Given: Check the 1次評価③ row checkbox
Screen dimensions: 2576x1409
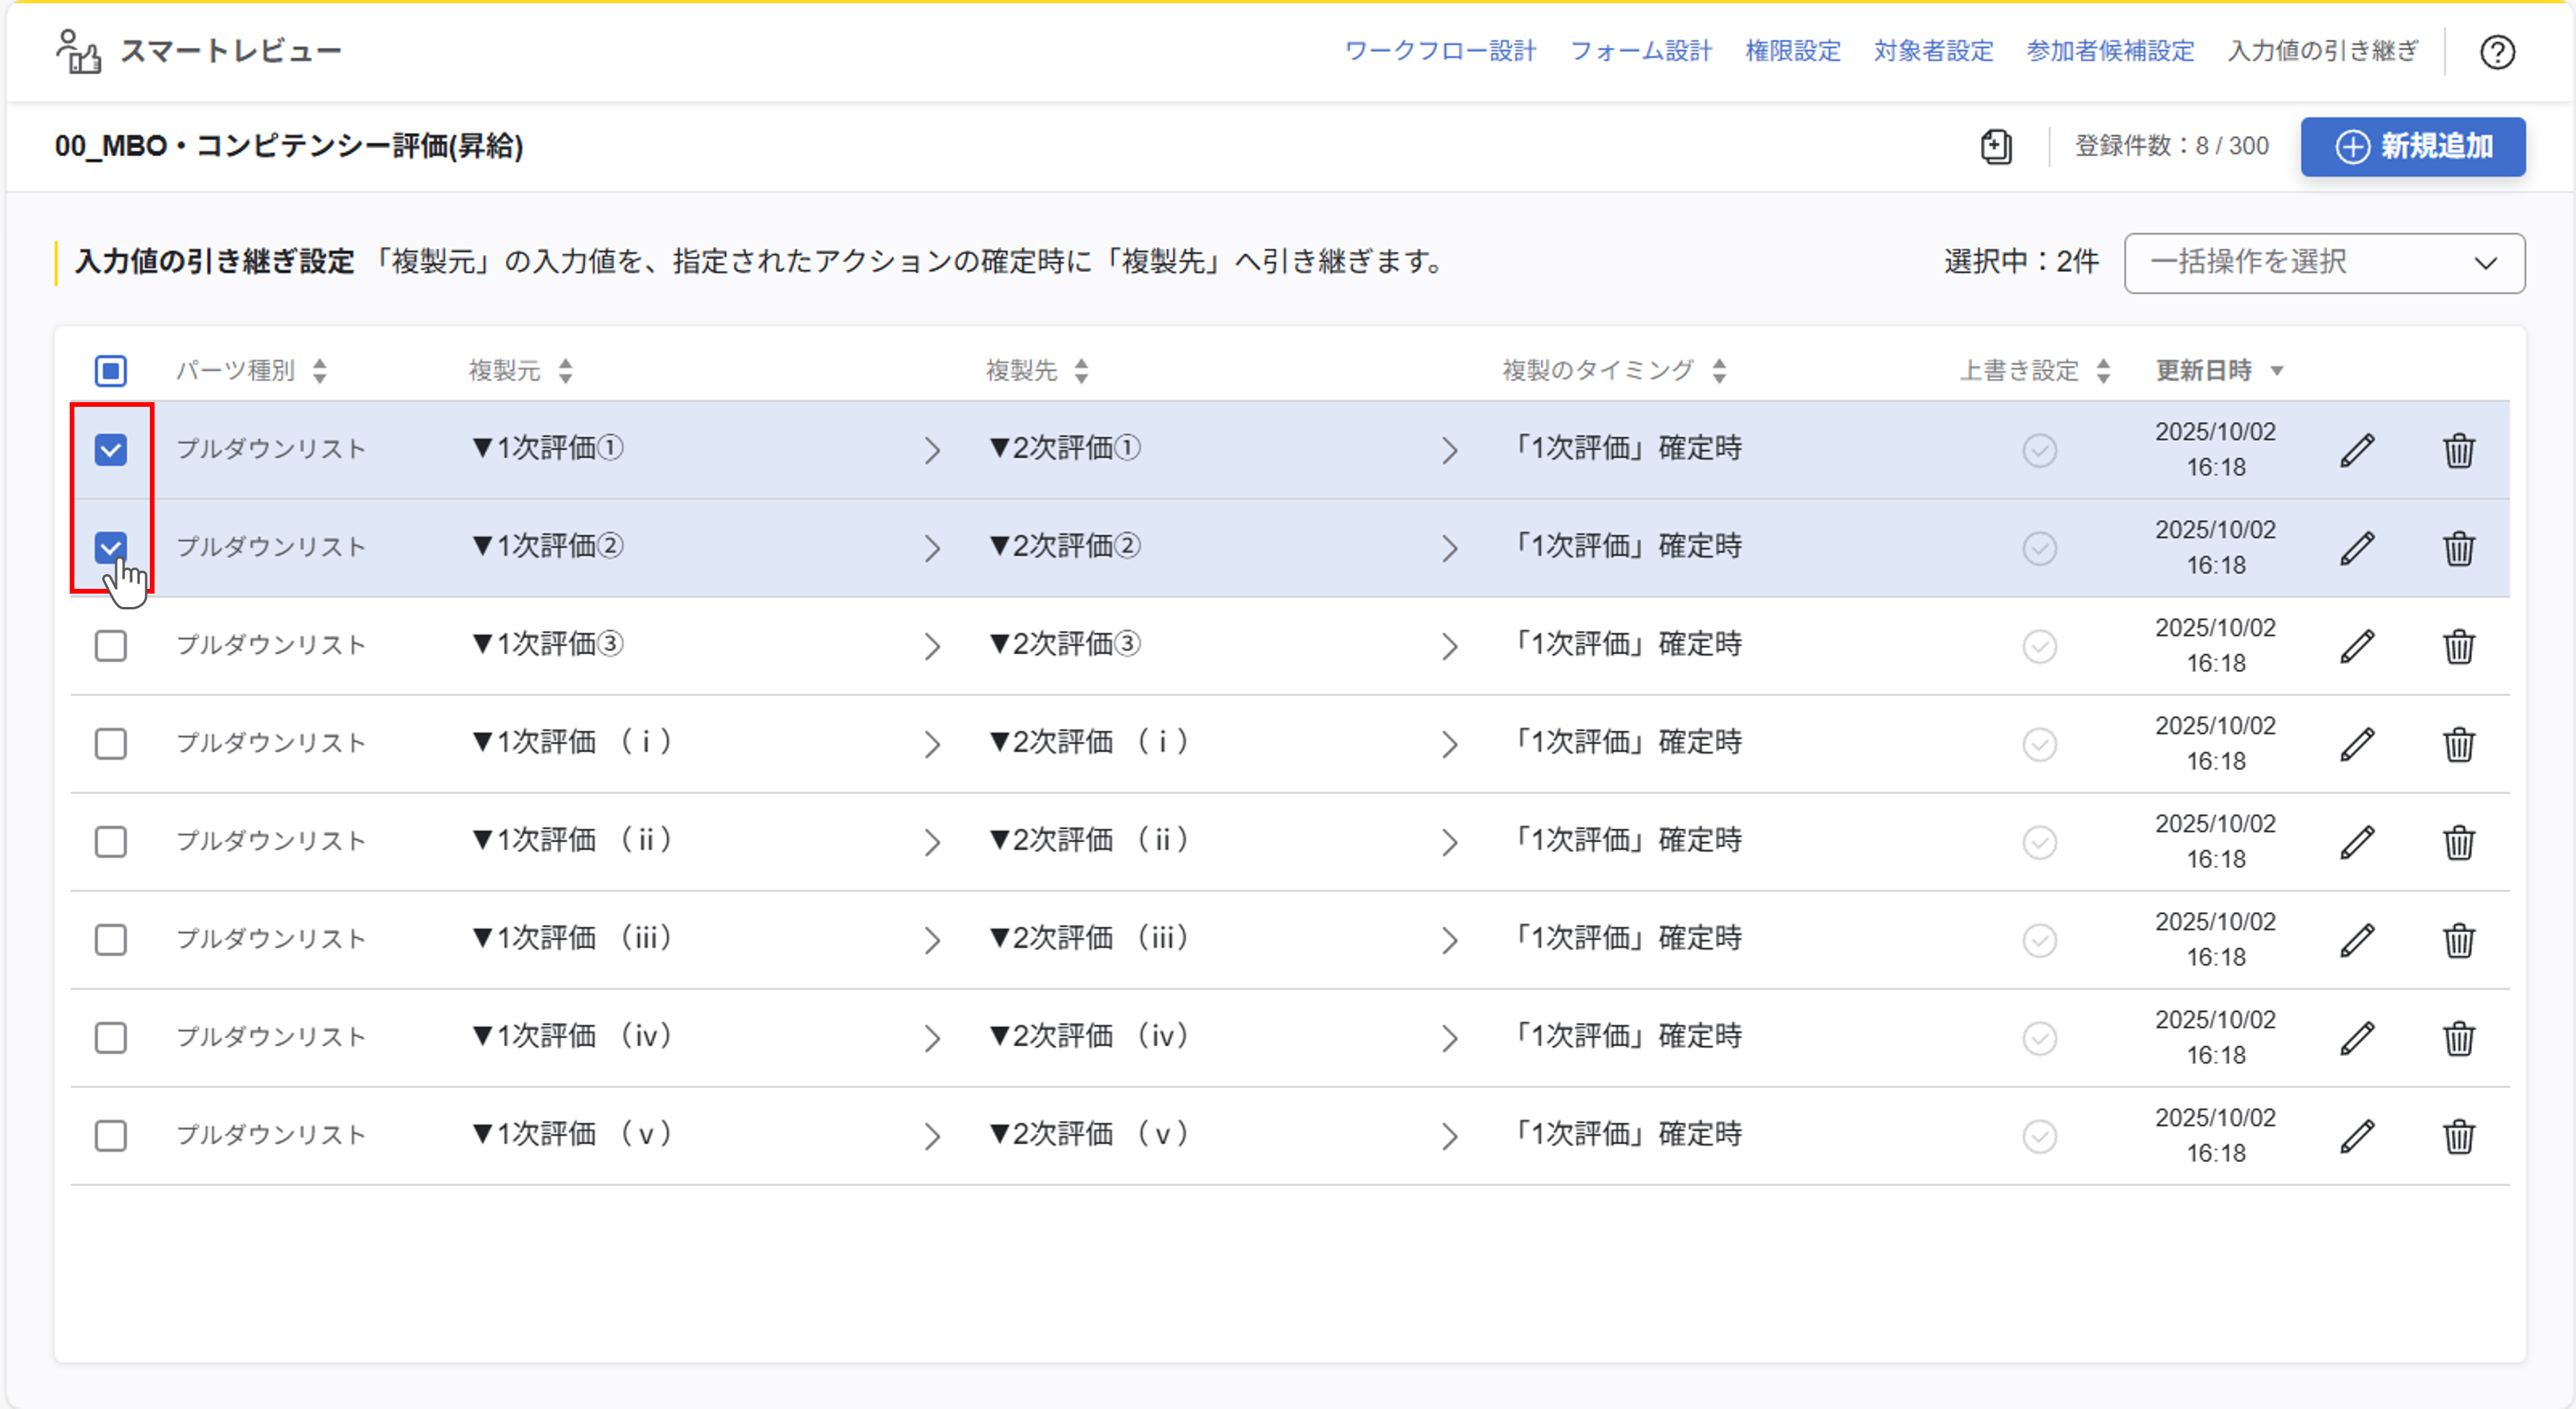Looking at the screenshot, I should [111, 646].
